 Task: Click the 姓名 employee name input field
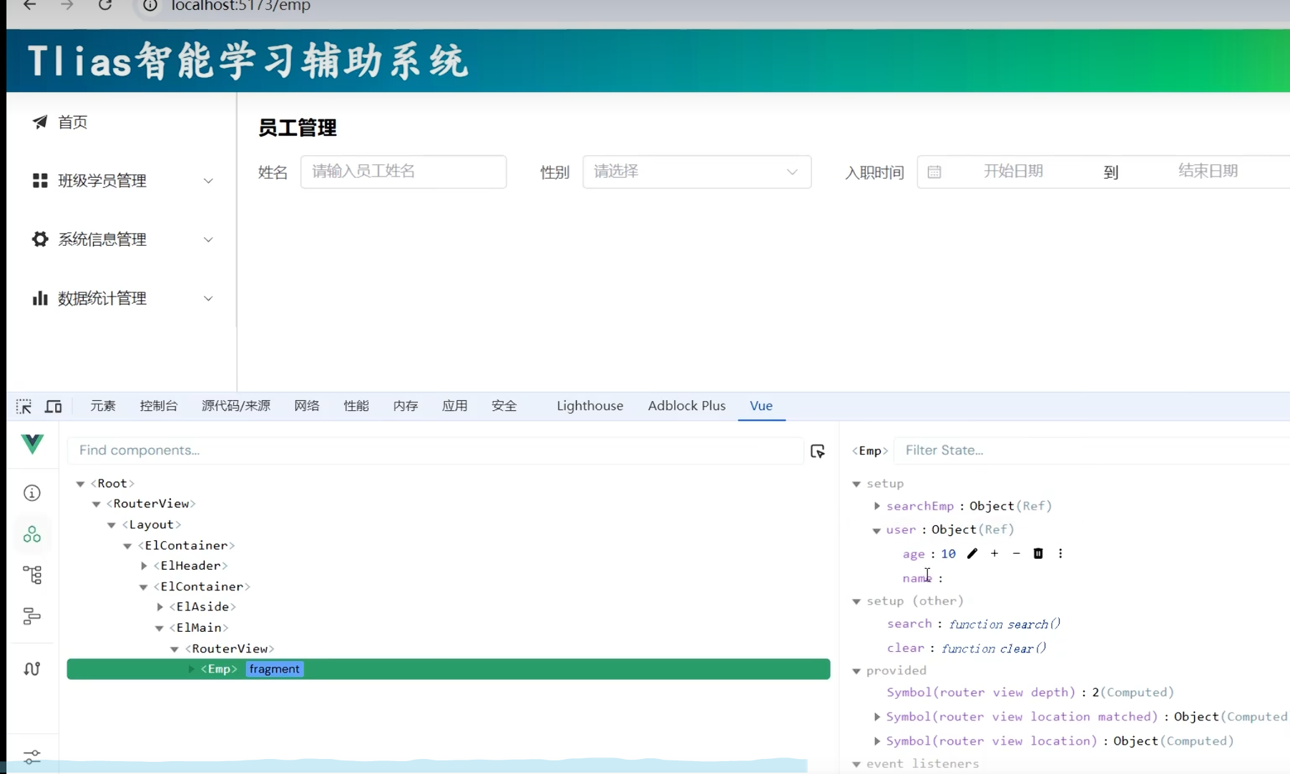(x=403, y=172)
